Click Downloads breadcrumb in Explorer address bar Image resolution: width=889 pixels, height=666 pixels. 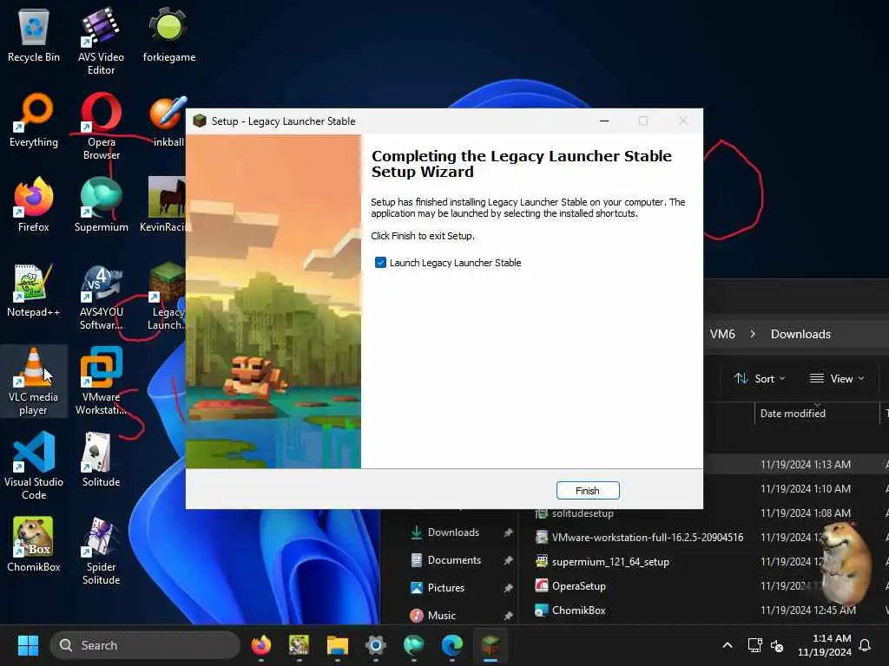coord(800,334)
